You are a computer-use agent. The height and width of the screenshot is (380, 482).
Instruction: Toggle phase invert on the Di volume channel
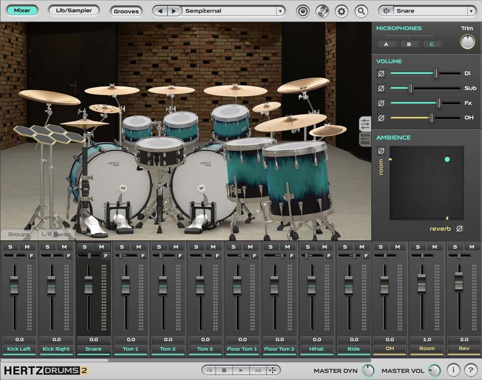coord(381,74)
